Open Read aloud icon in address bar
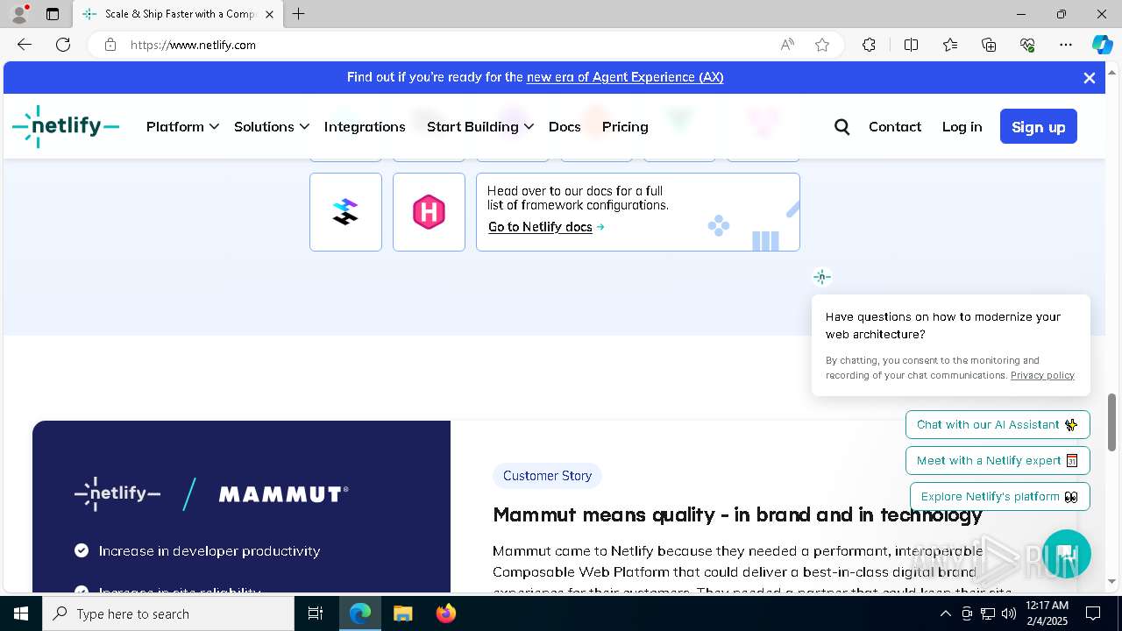The width and height of the screenshot is (1122, 631). pos(787,45)
